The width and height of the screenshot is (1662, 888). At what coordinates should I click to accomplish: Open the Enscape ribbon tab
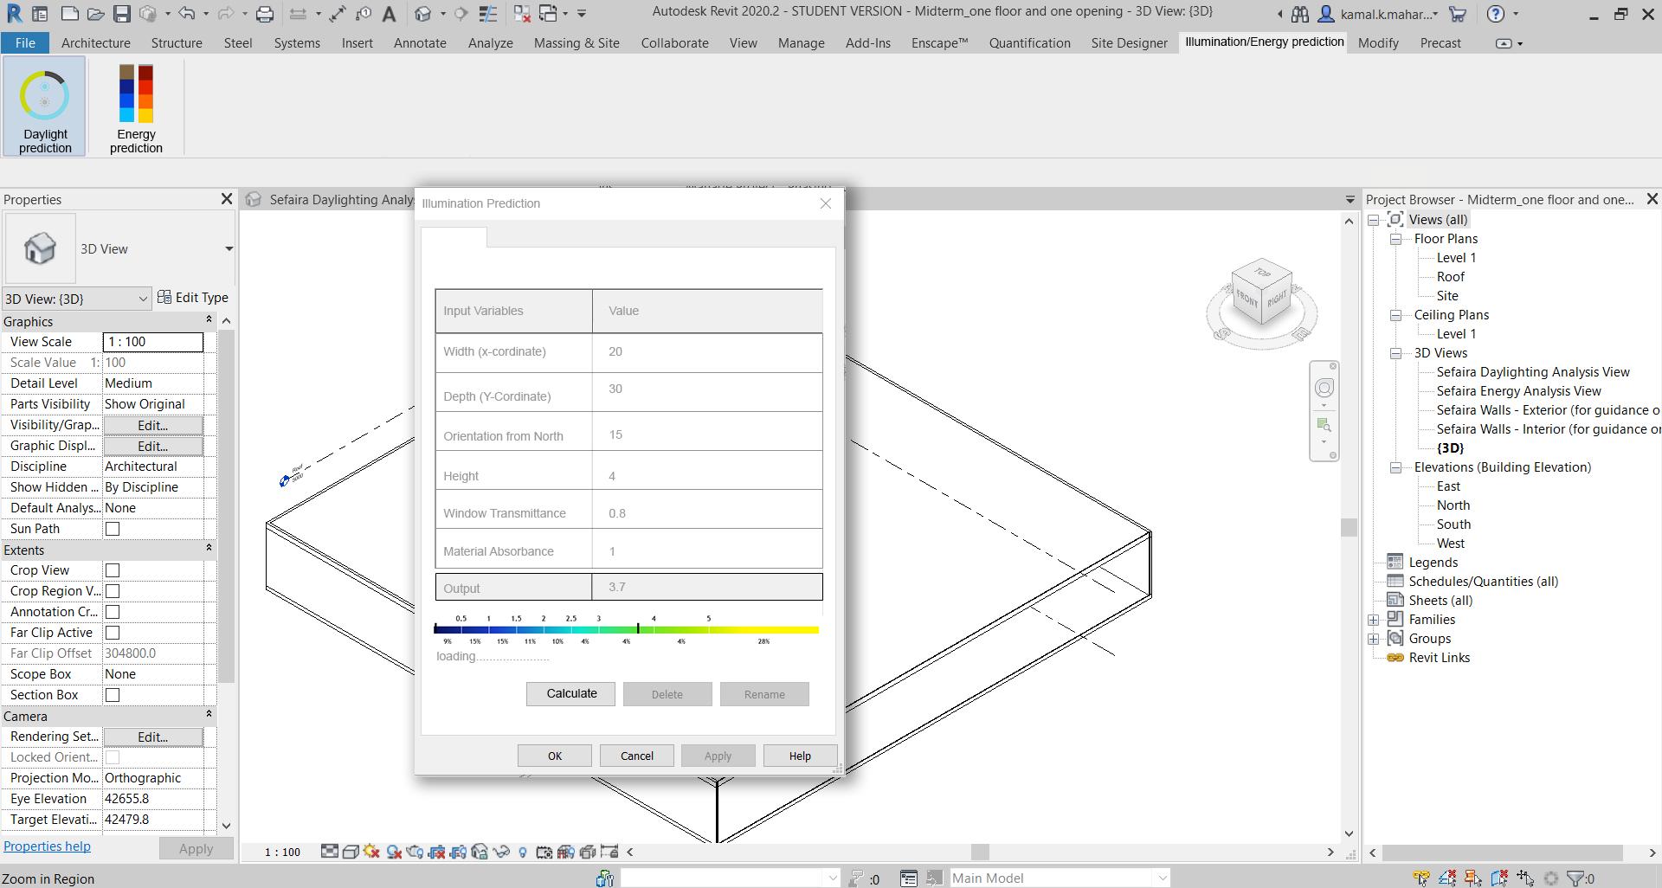(x=939, y=42)
